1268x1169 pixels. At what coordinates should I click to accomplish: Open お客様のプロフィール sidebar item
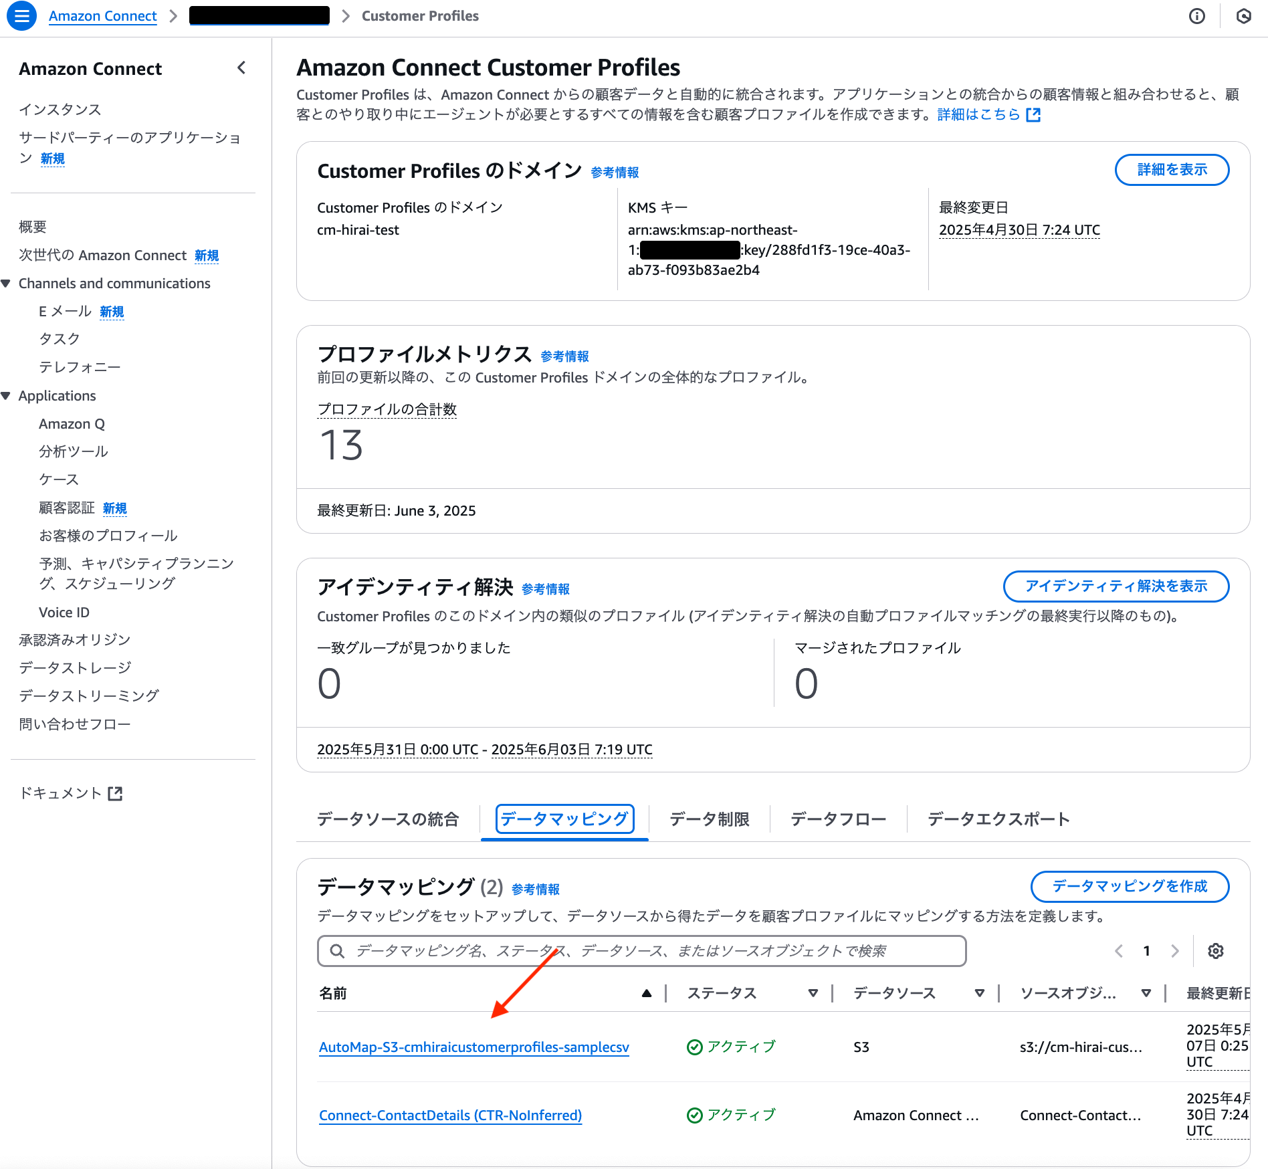[108, 536]
